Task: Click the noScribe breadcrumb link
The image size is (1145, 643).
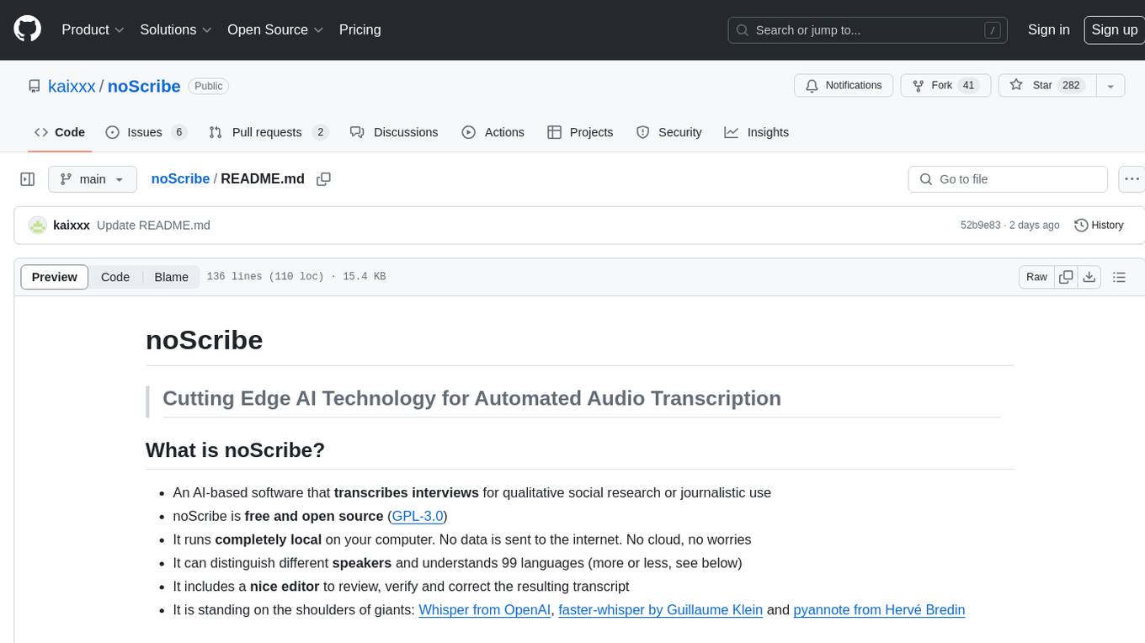Action: click(180, 178)
